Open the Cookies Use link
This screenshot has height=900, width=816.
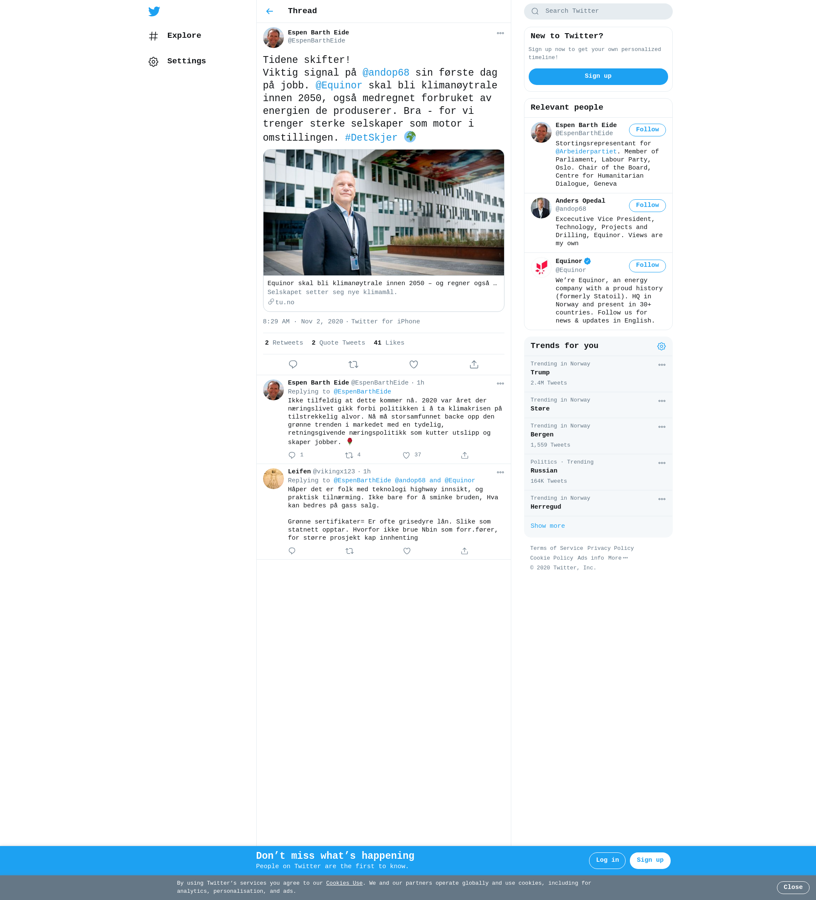(x=344, y=883)
